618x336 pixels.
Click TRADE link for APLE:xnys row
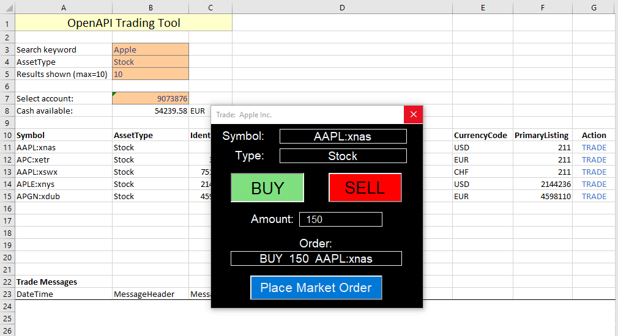point(594,184)
